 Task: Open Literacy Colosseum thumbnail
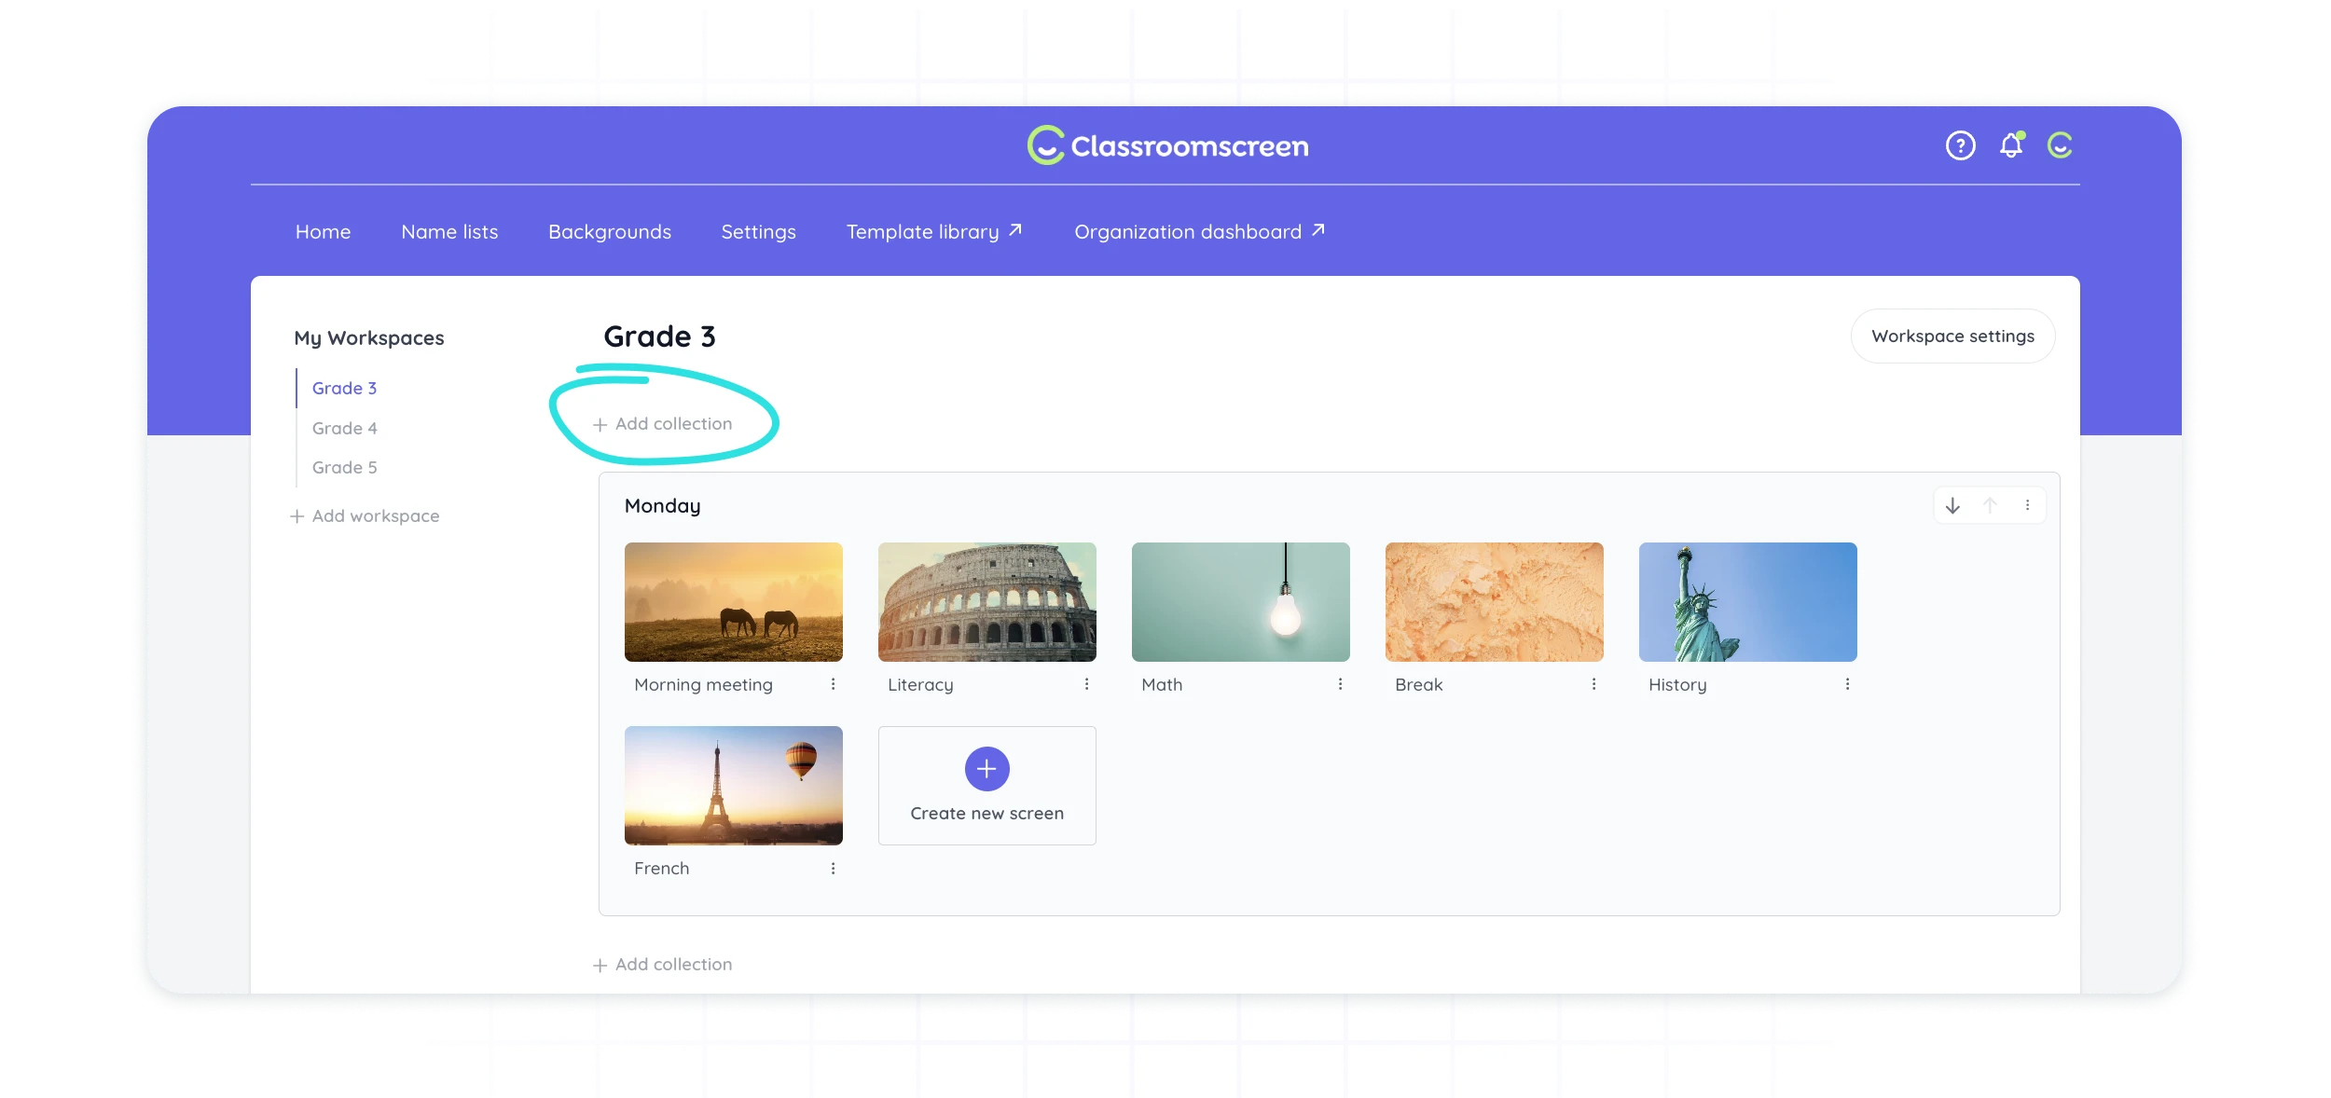click(x=986, y=602)
